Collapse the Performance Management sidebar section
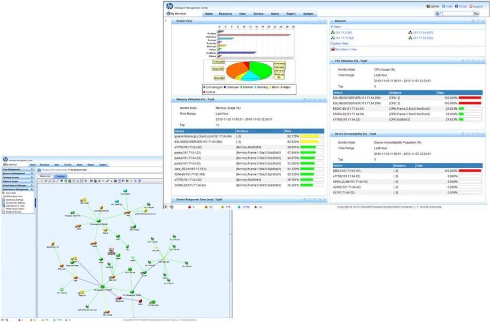The height and width of the screenshot is (322, 490). (32, 189)
